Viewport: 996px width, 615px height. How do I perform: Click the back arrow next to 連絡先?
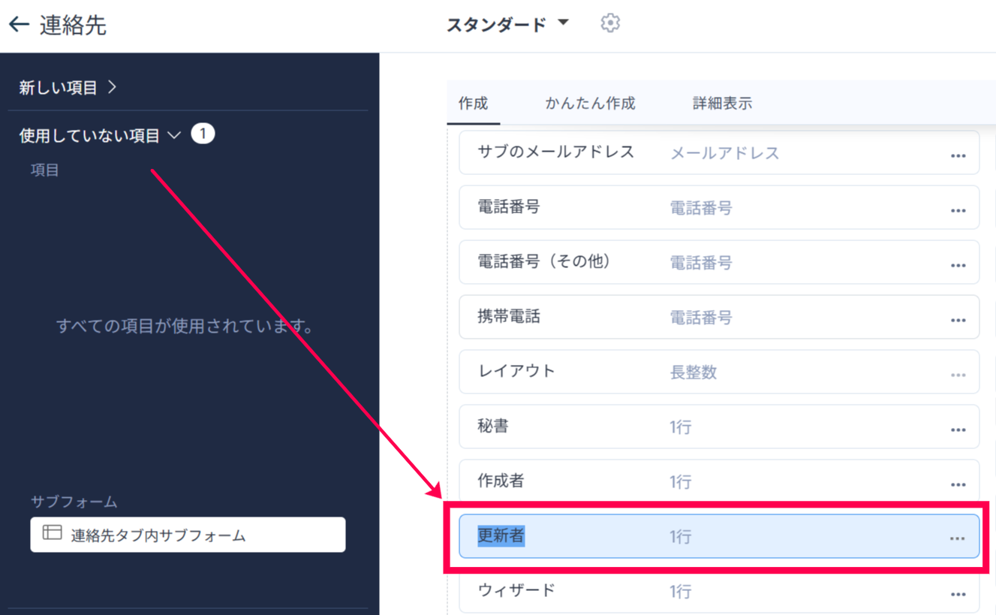(x=19, y=25)
